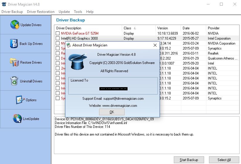Click the Select All button
Image resolution: width=241 pixels, height=164 pixels.
224,160
